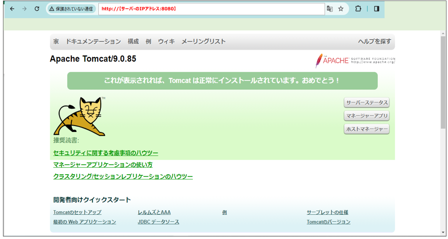Viewport: 448px width, 239px height.
Task: Click the マネージャーアプリ button
Action: (367, 116)
